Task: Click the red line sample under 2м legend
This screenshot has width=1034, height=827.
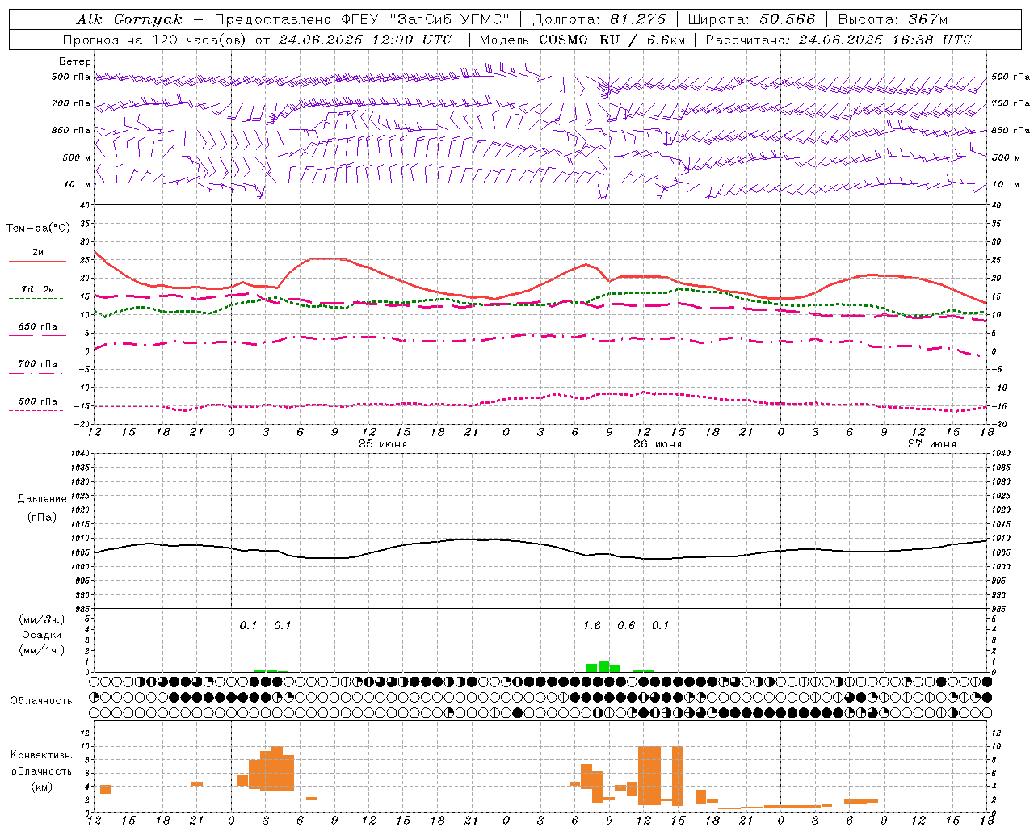Action: [37, 261]
